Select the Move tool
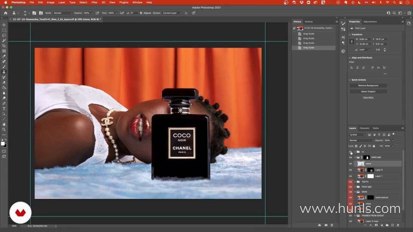 coord(4,25)
